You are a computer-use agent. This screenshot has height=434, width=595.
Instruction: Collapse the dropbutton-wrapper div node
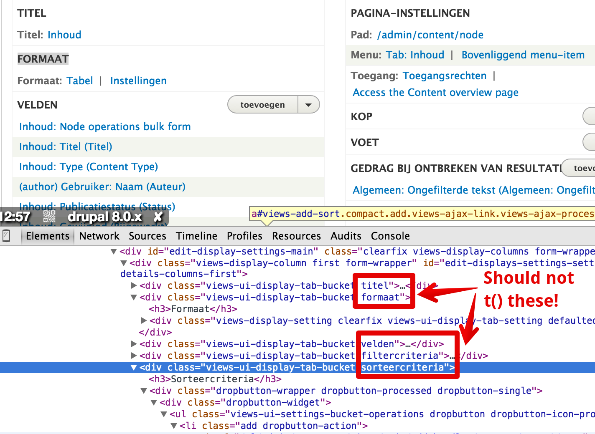144,391
